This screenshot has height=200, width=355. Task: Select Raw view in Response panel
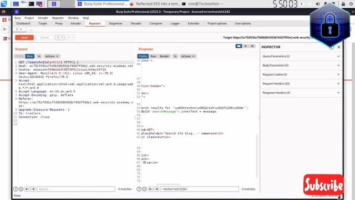pos(153,56)
